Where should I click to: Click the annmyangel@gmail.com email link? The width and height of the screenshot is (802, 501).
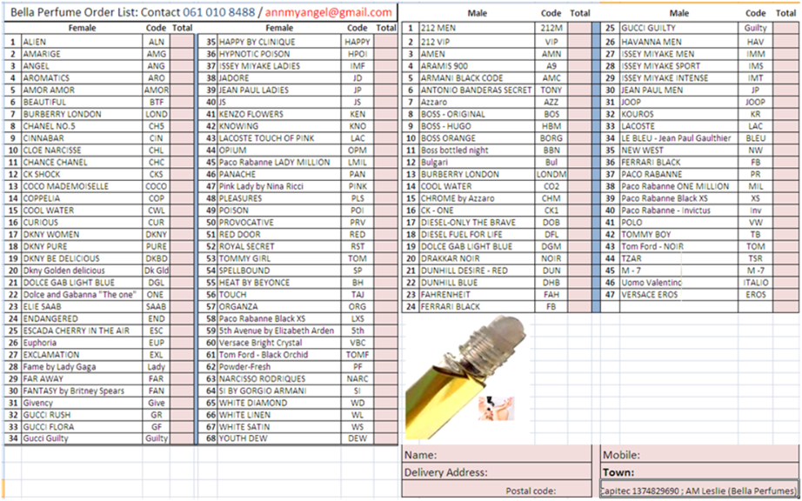pyautogui.click(x=329, y=12)
